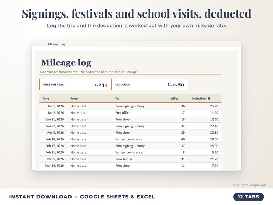The image size is (273, 205).
Task: Select the Feb 21, 2026 date cell
Action: tap(55, 152)
